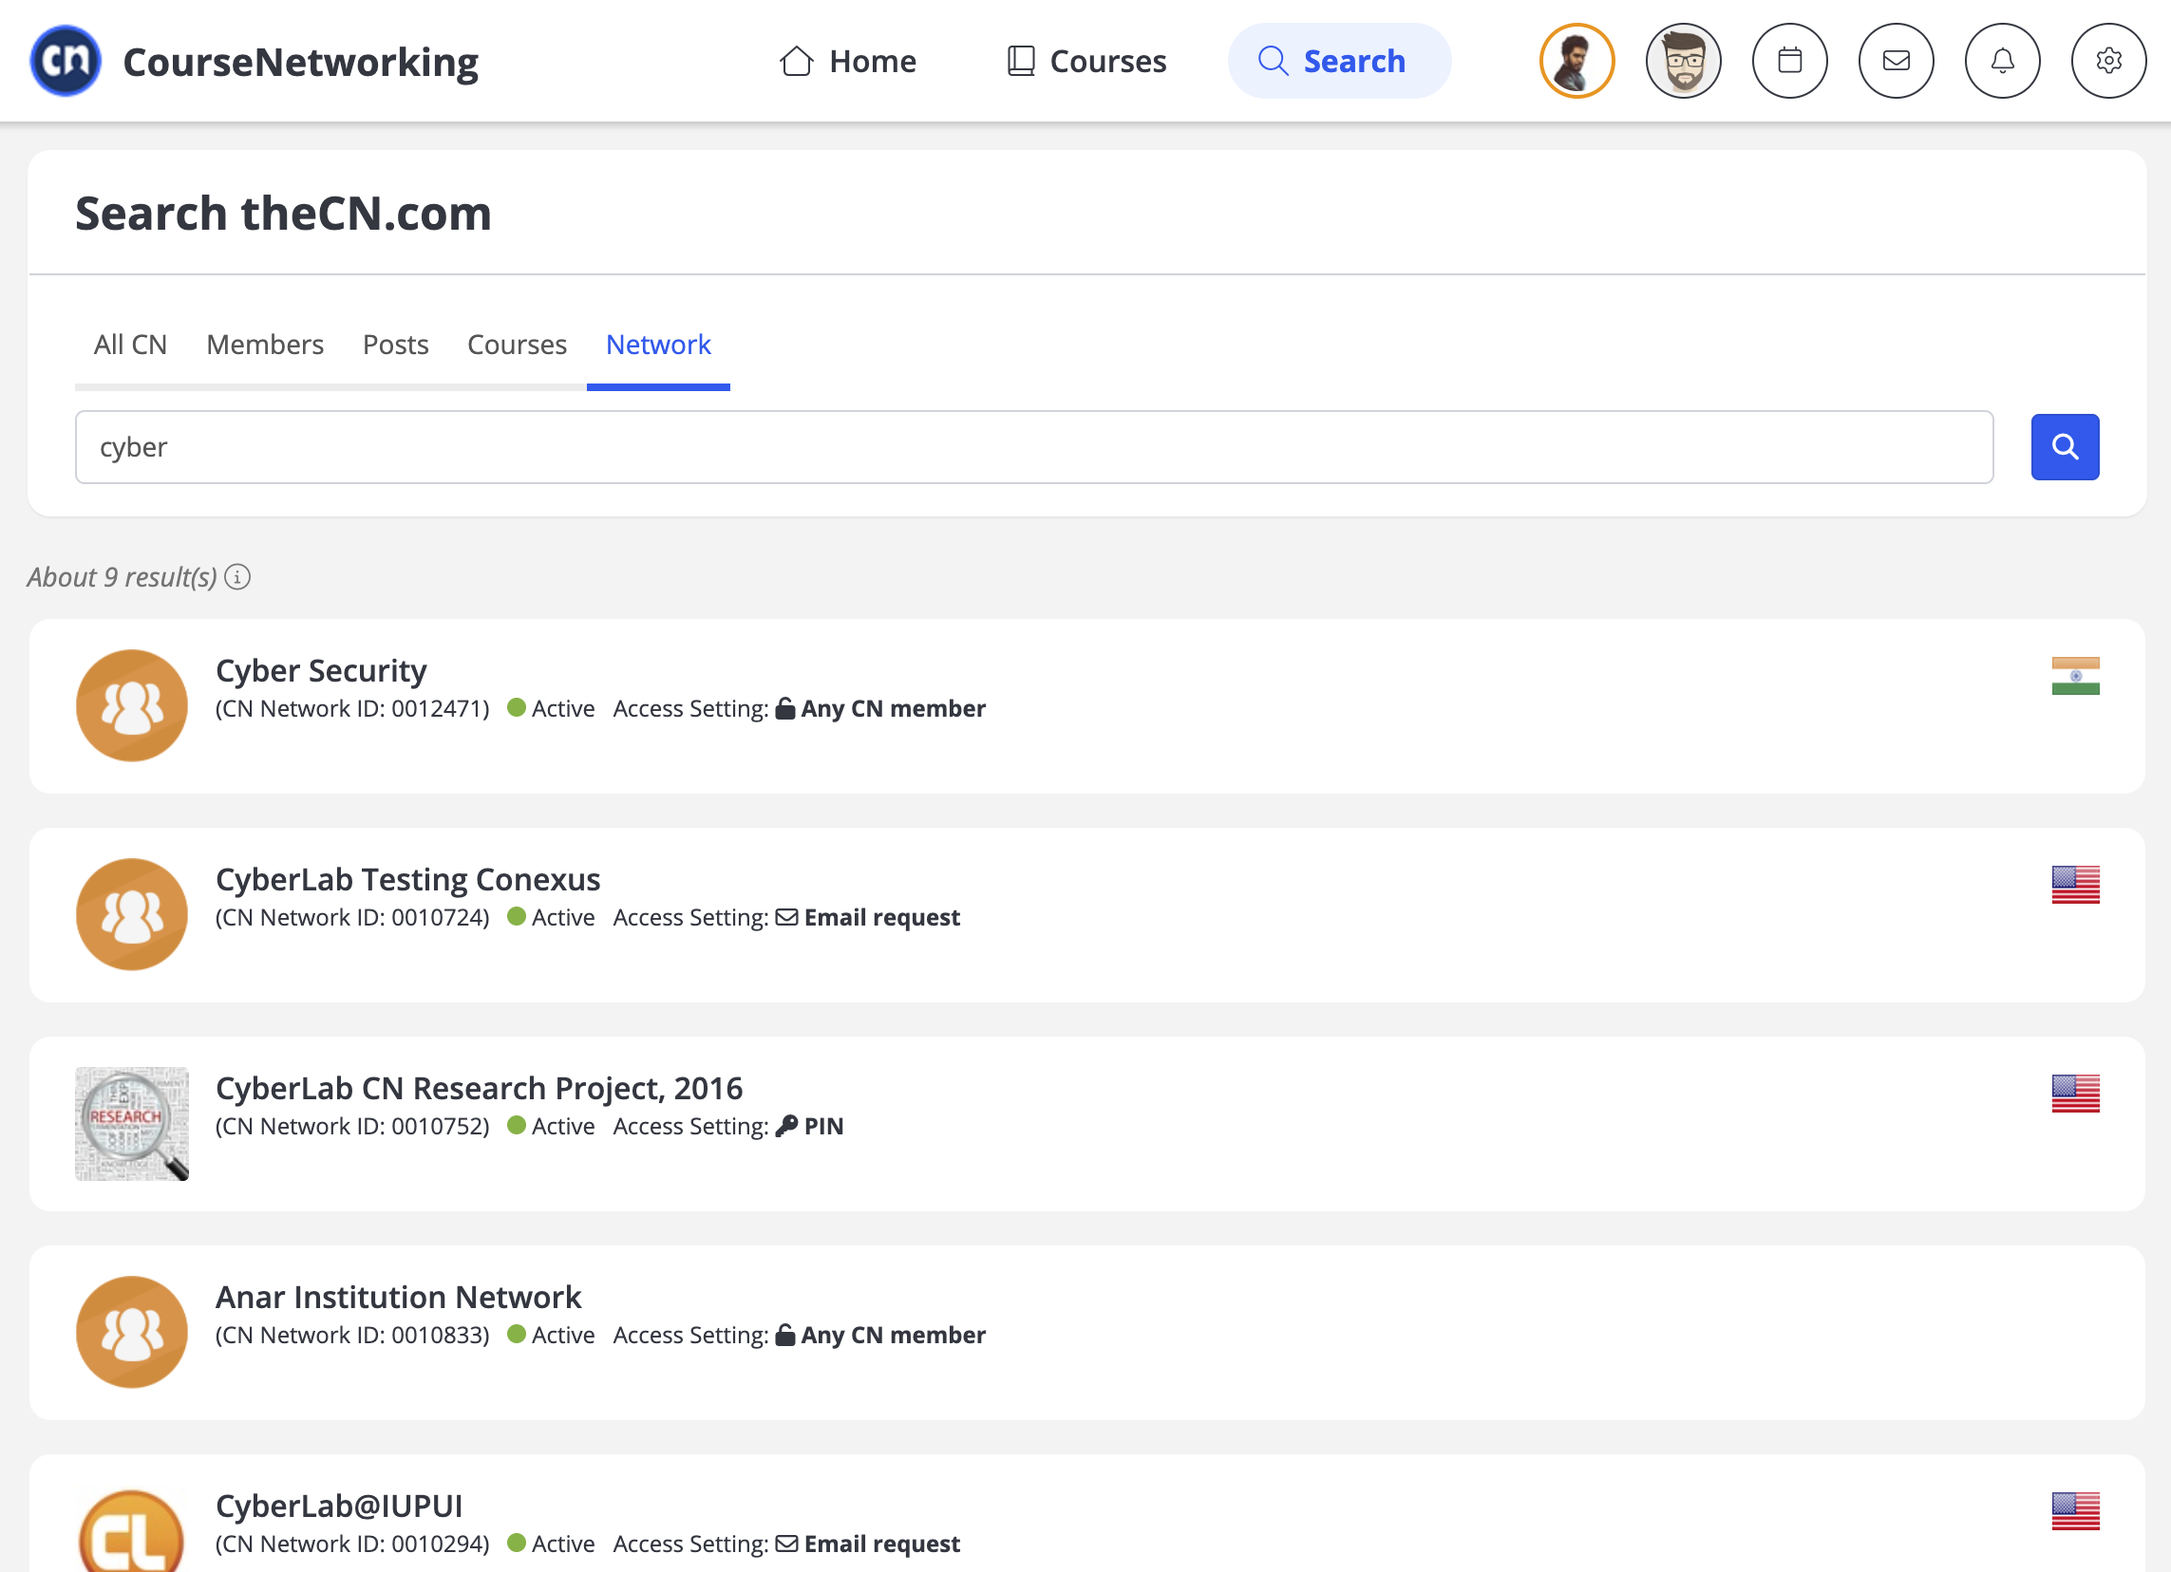Switch to the Posts tab
The height and width of the screenshot is (1572, 2171).
pyautogui.click(x=395, y=345)
